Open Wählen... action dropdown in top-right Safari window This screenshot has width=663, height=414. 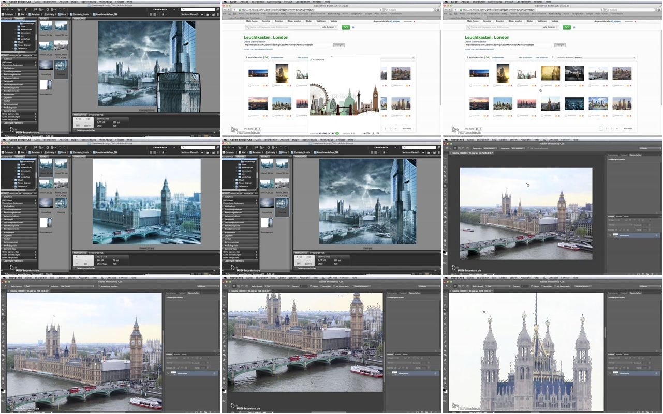click(605, 57)
